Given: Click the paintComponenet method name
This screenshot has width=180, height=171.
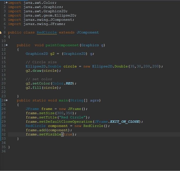Looking at the screenshot, I should point(62,45).
